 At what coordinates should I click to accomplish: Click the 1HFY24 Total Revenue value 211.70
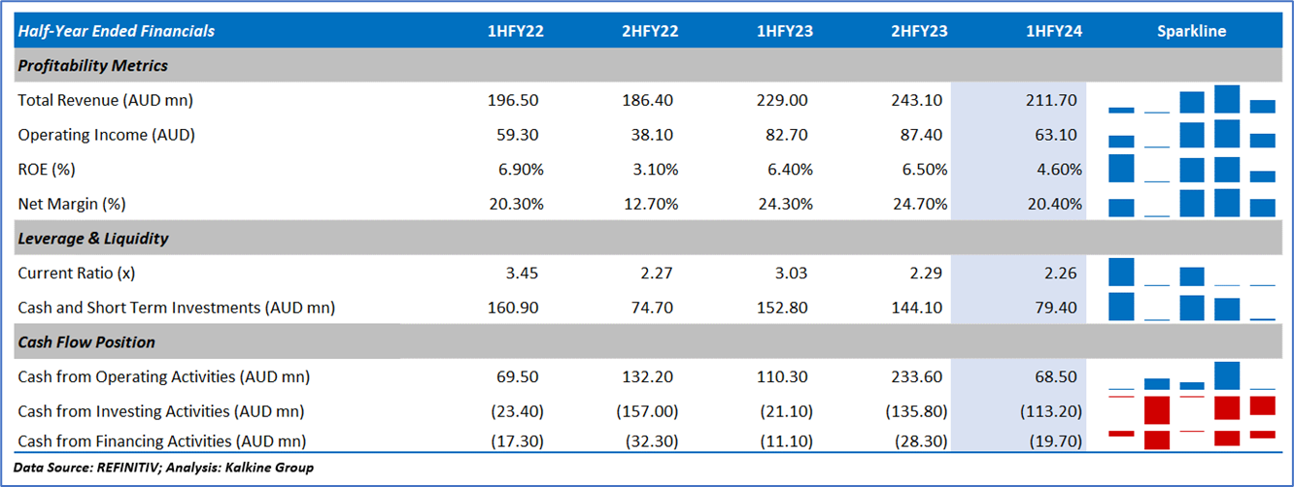click(1053, 100)
